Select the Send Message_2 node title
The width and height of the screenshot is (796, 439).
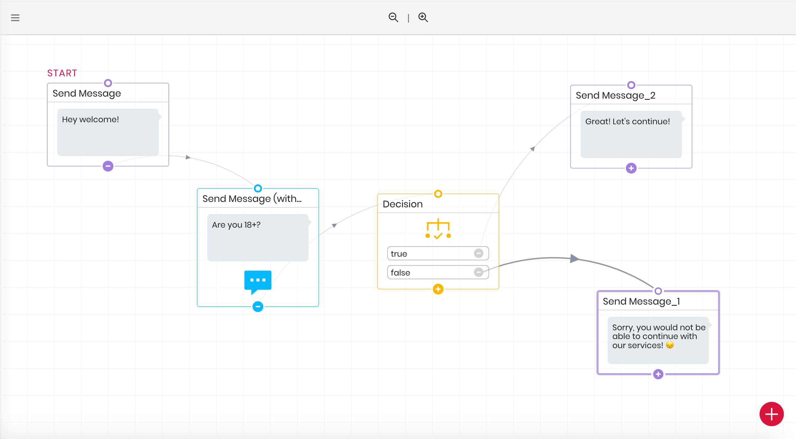616,95
